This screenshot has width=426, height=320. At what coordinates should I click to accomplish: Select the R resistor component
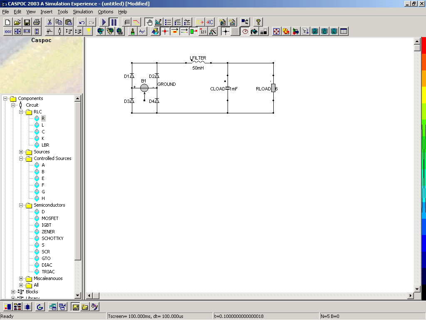coord(43,118)
